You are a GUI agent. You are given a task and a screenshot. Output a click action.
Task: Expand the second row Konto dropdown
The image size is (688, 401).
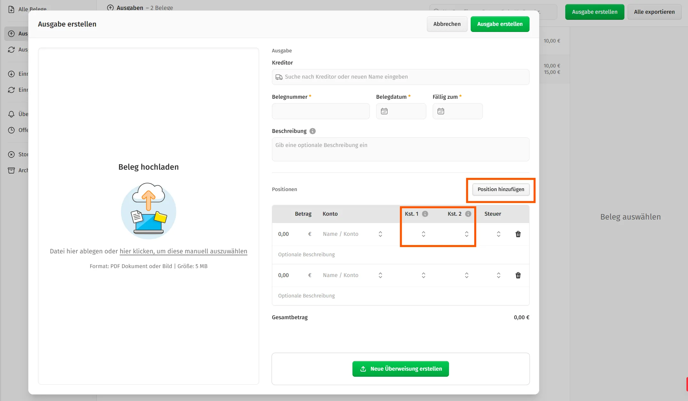[x=380, y=275]
